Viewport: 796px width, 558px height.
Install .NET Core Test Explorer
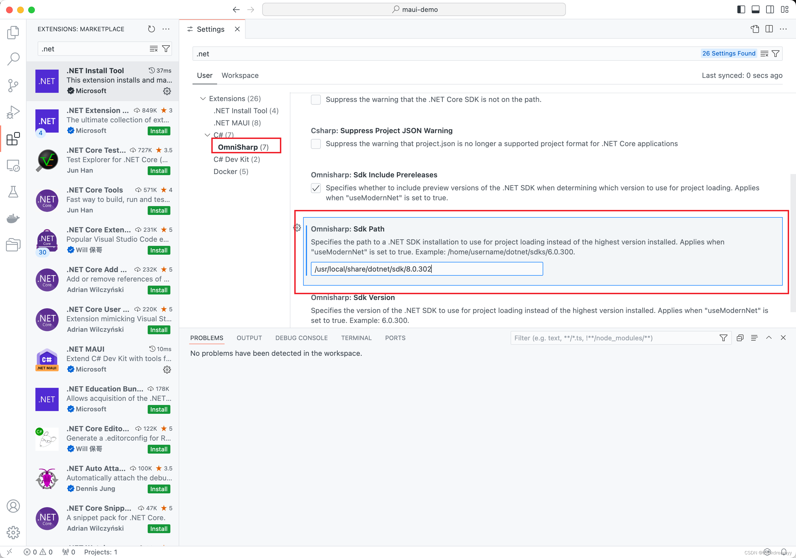click(x=159, y=171)
